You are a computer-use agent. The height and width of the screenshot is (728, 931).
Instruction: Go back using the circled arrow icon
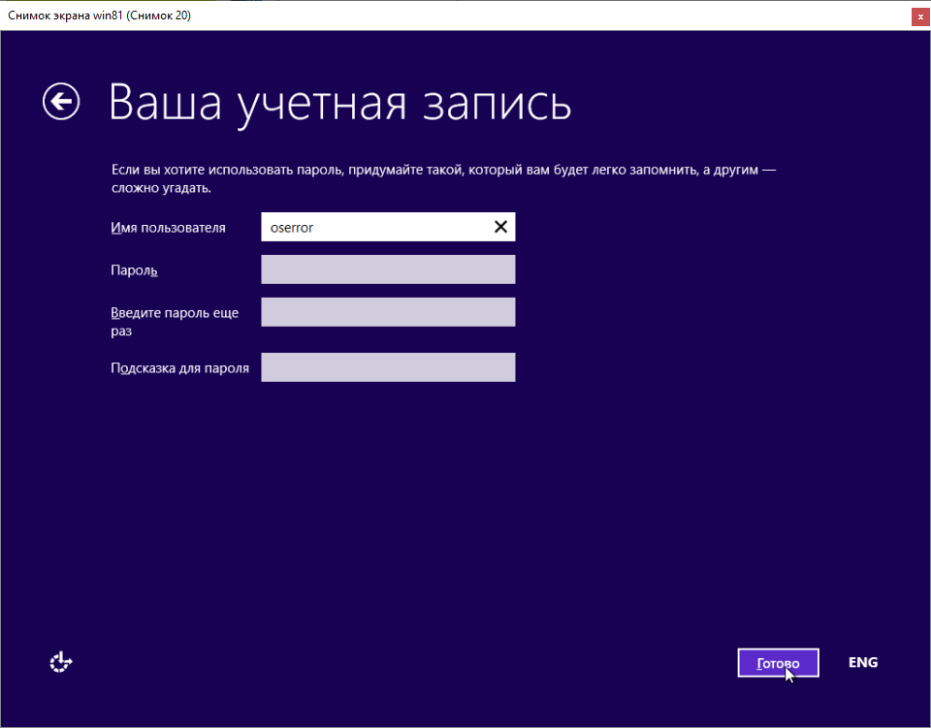coord(61,102)
